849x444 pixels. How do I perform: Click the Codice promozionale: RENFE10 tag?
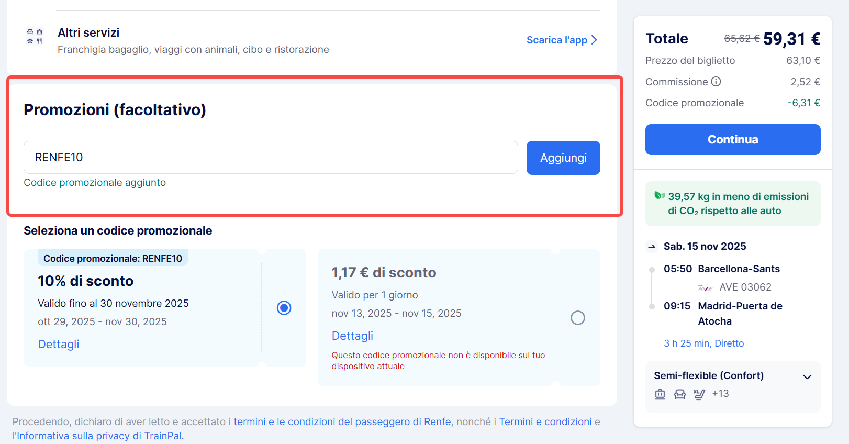tap(113, 258)
